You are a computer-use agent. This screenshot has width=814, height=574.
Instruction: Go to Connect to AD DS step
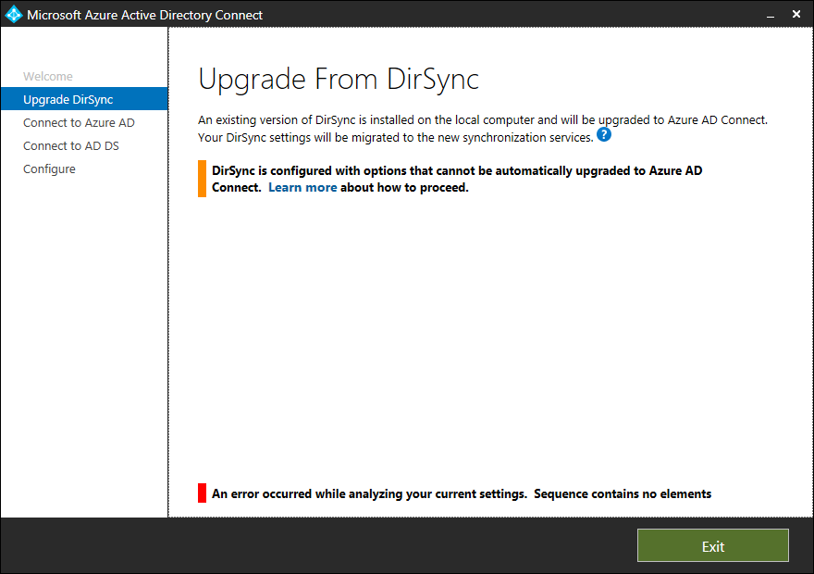tap(71, 146)
